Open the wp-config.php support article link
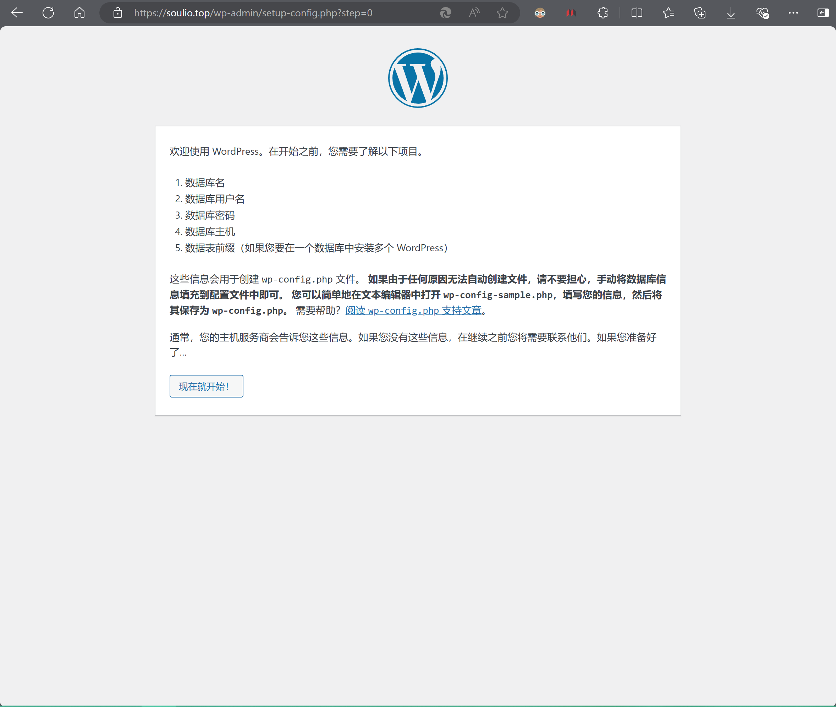Screen dimensions: 836x707 [x=413, y=311]
